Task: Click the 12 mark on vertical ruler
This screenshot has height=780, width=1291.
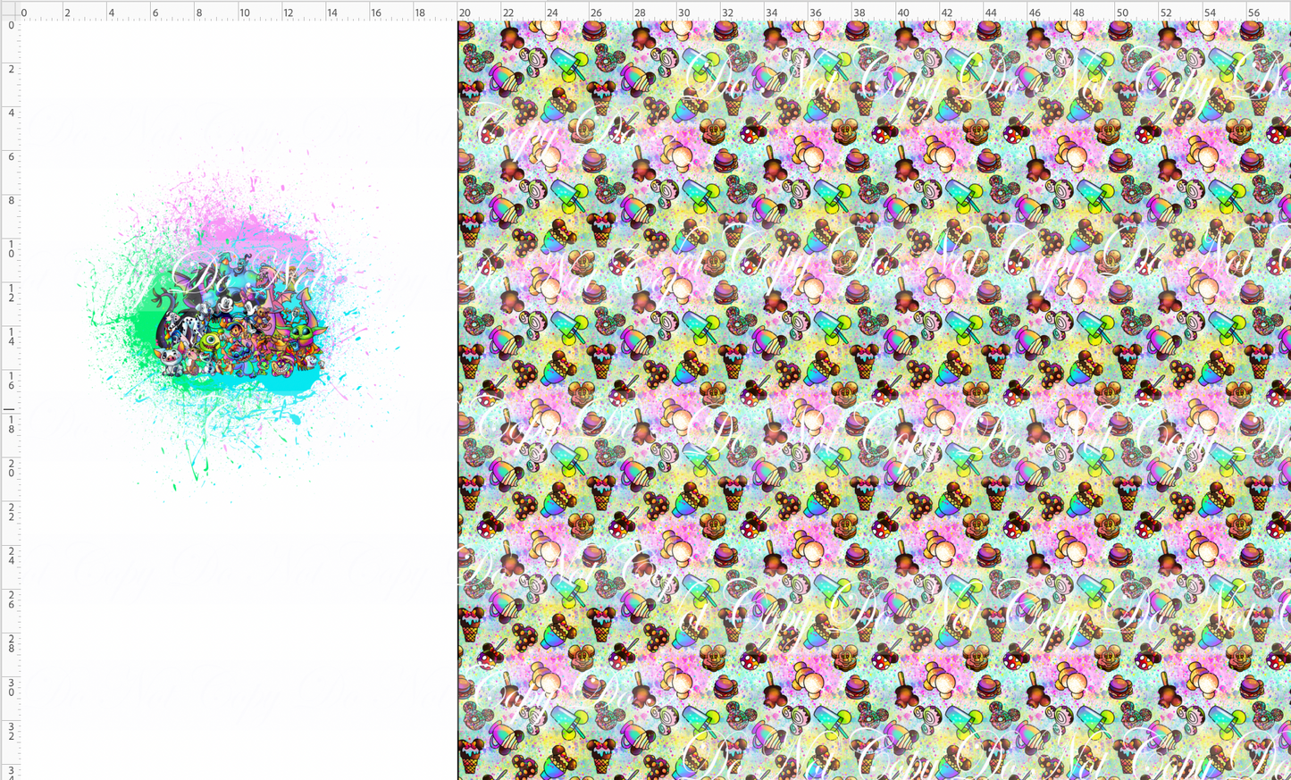Action: 11,291
